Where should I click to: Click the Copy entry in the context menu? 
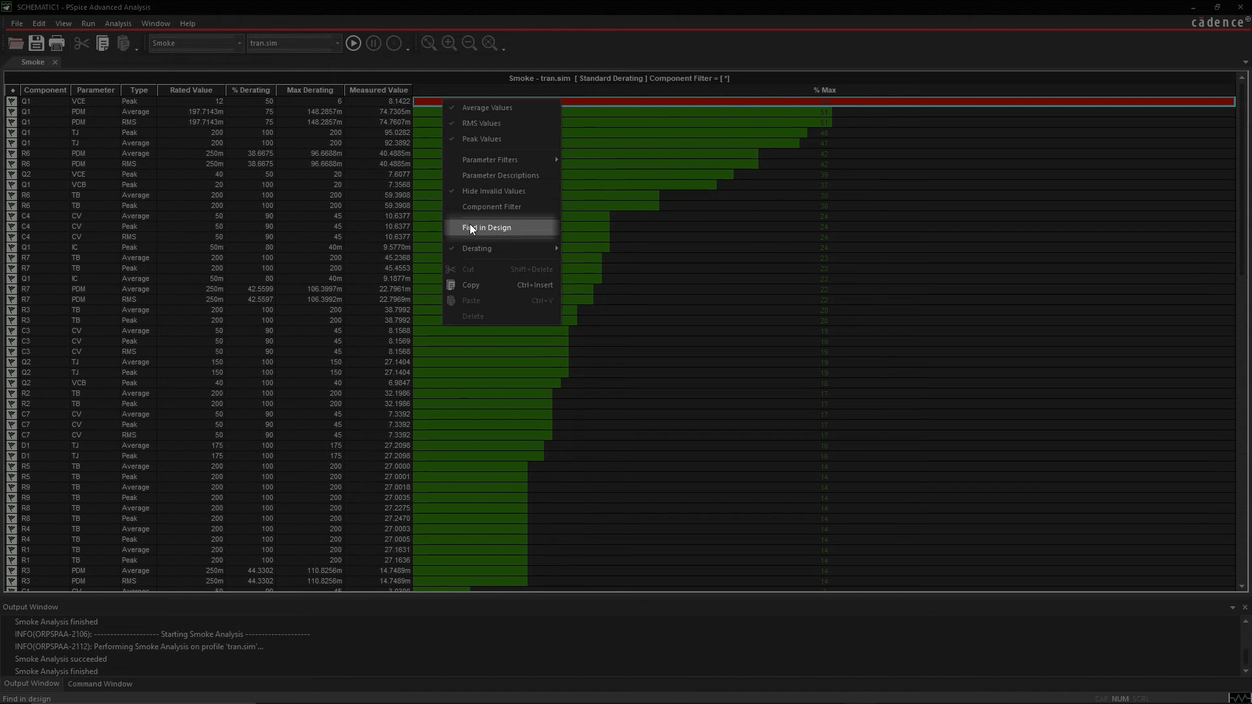501,285
